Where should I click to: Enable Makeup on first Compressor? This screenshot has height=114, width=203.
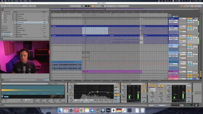(144, 86)
